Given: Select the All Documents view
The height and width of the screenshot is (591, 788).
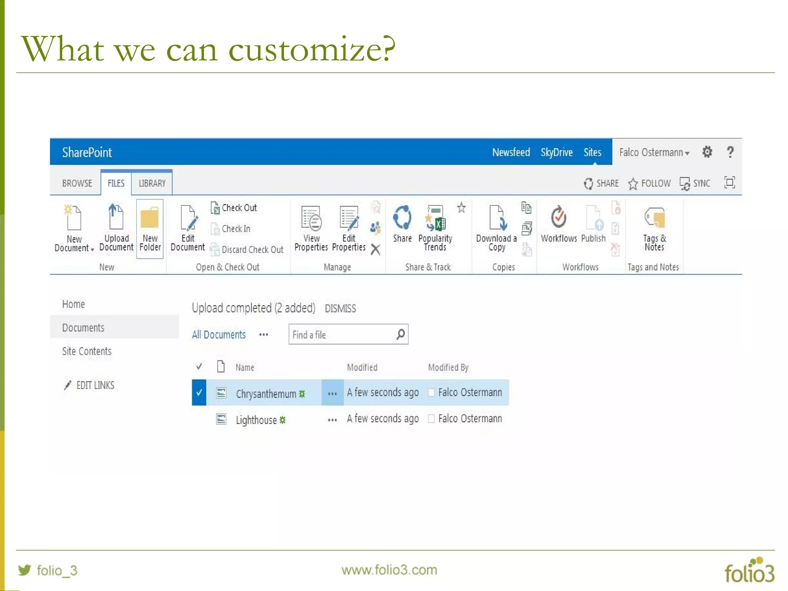Looking at the screenshot, I should (219, 334).
